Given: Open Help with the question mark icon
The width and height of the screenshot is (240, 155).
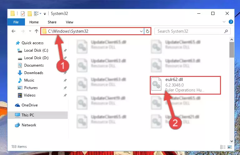Looking at the screenshot, I should pyautogui.click(x=231, y=22).
